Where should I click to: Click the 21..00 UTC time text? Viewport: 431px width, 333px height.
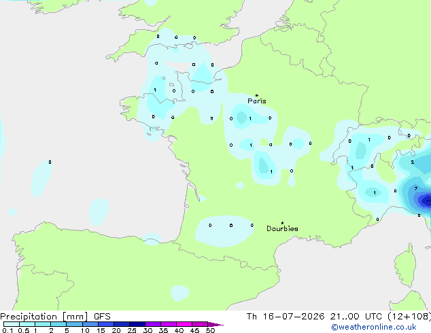coord(356,317)
